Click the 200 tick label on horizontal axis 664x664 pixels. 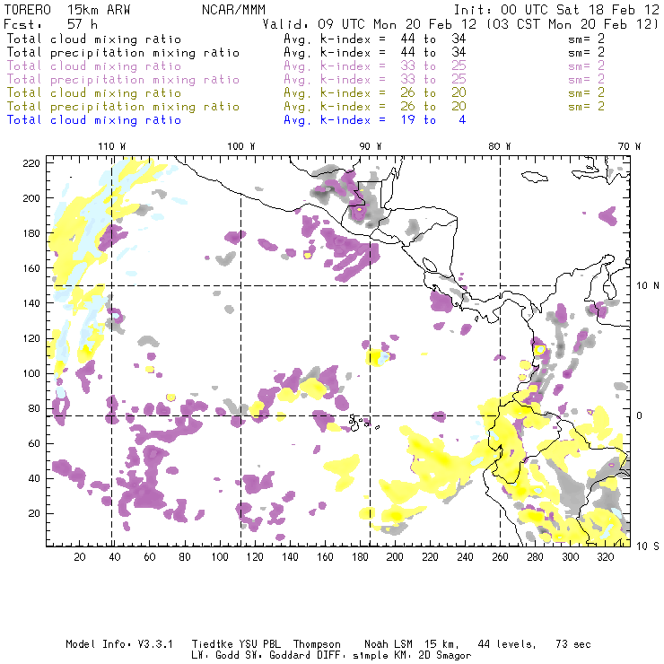point(395,557)
